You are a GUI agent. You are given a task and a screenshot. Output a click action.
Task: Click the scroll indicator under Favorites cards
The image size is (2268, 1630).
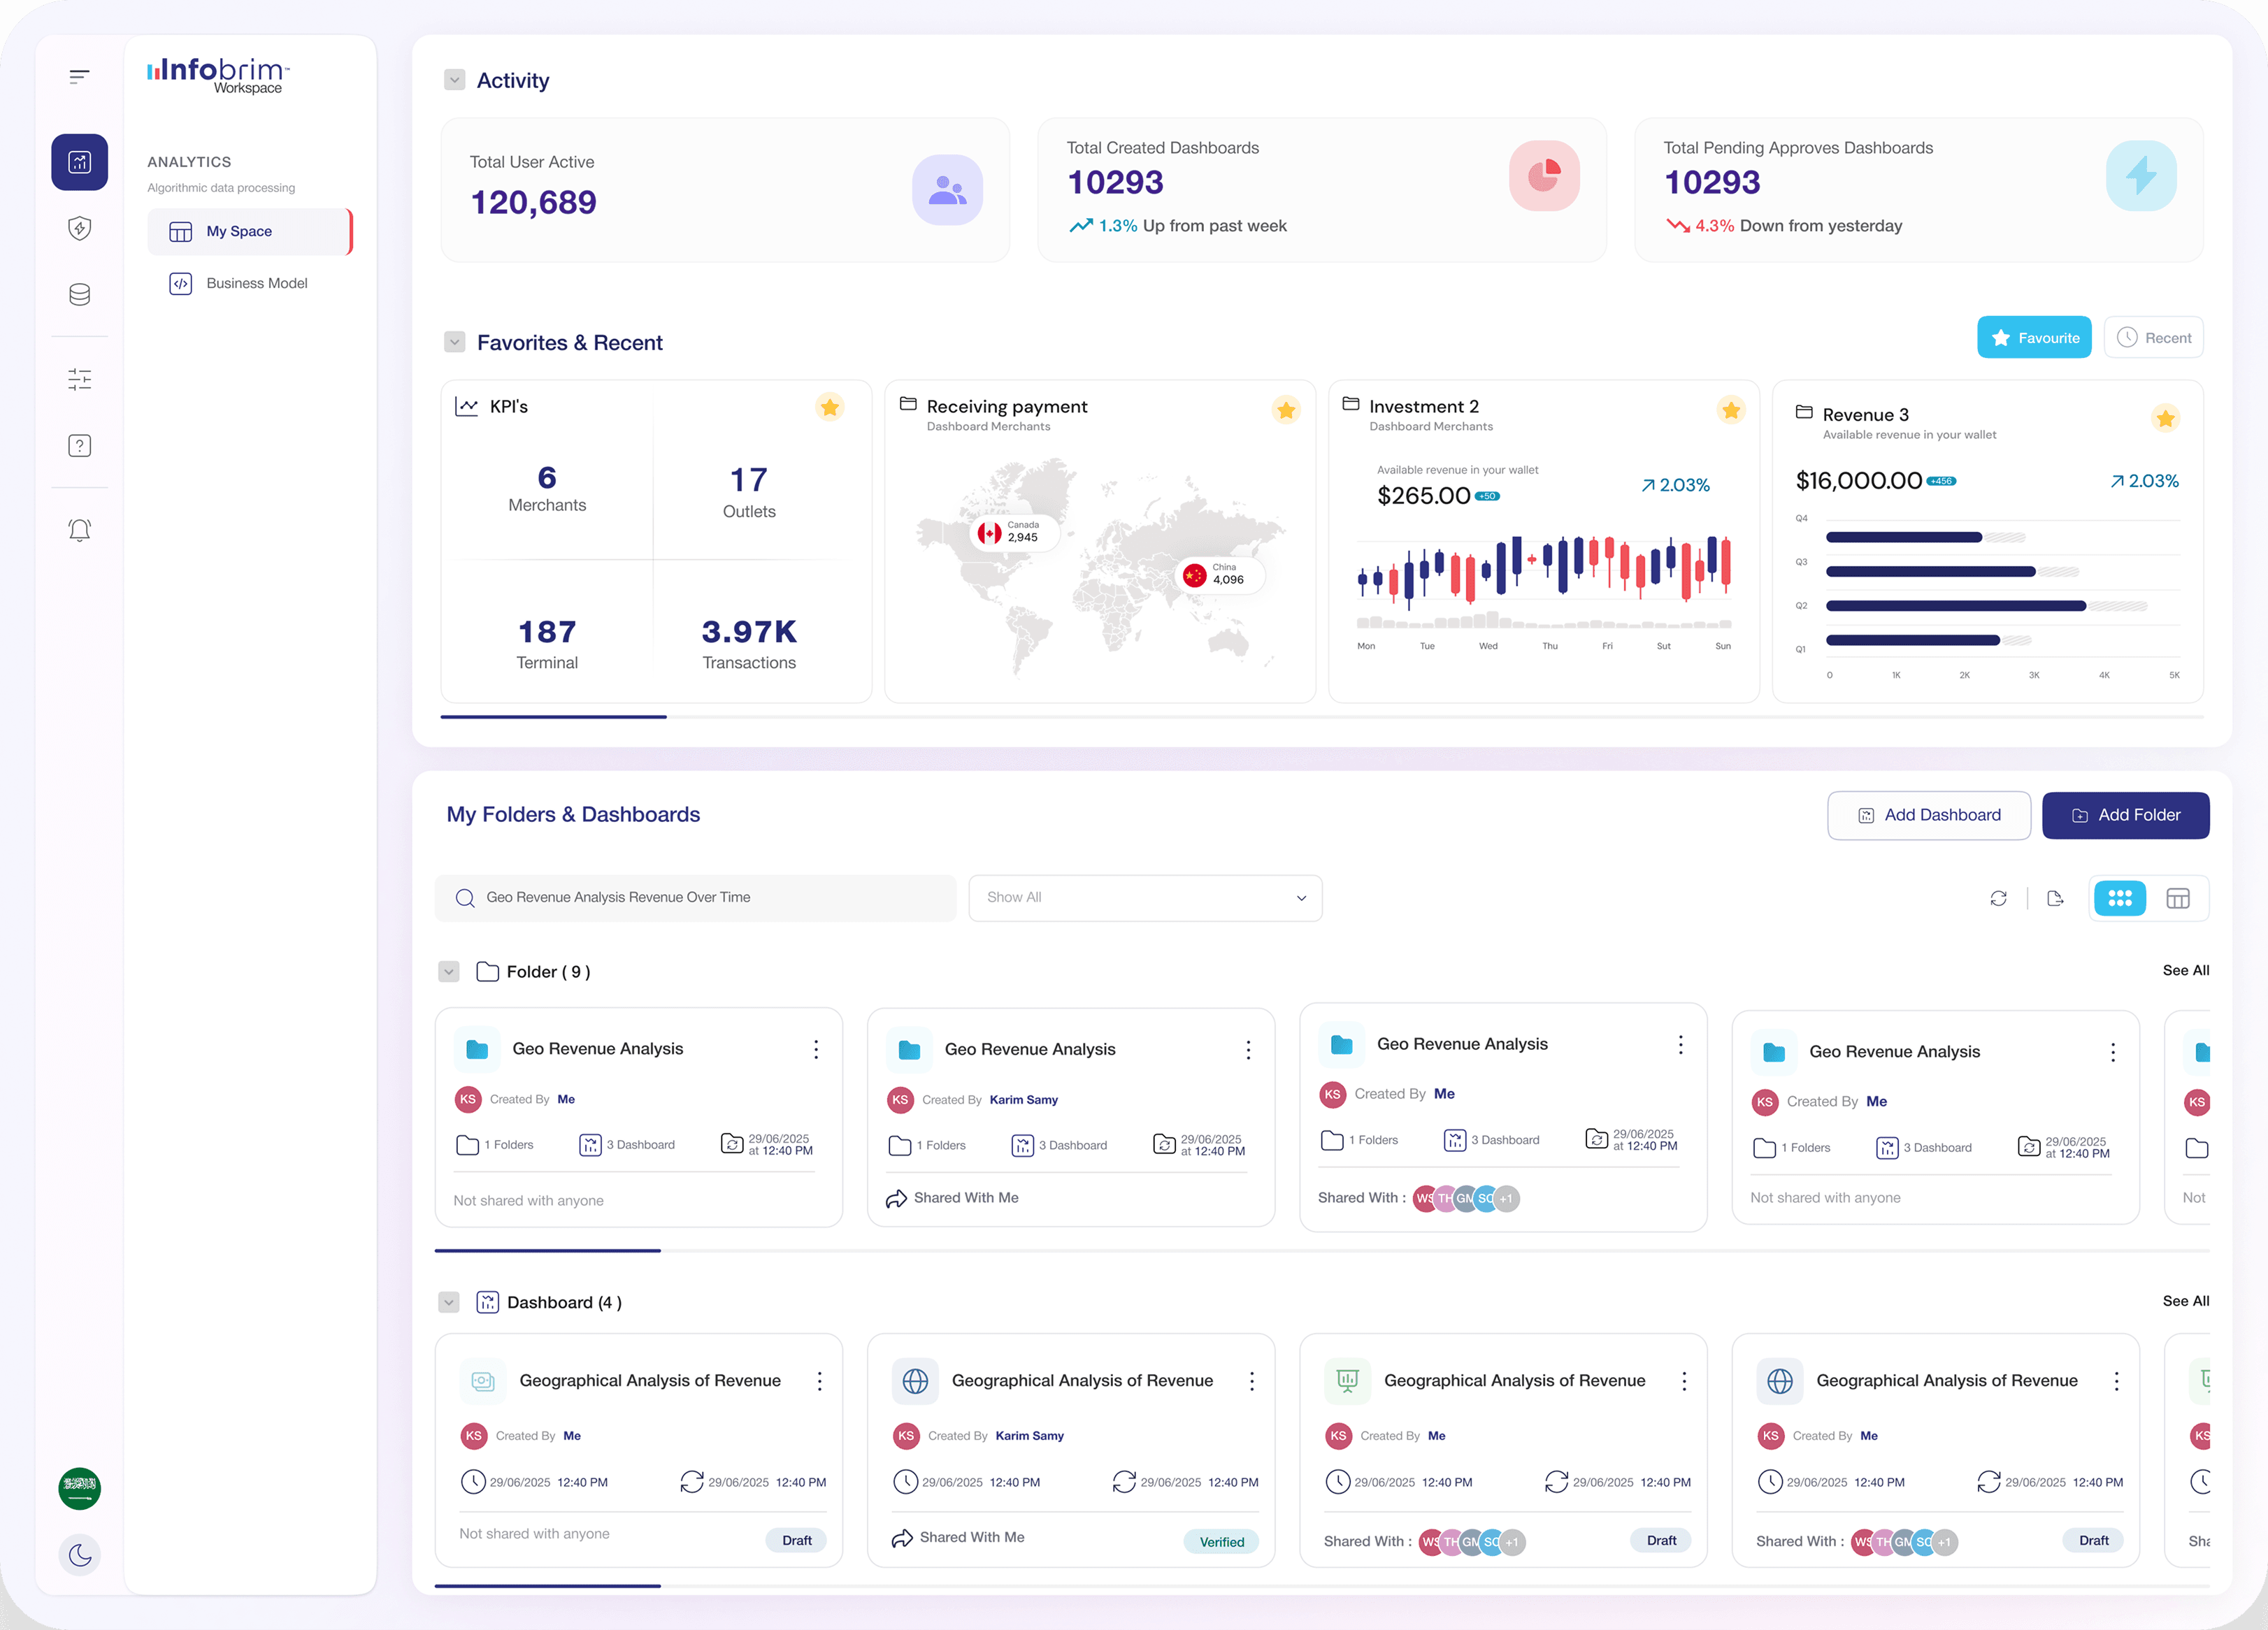click(x=553, y=717)
